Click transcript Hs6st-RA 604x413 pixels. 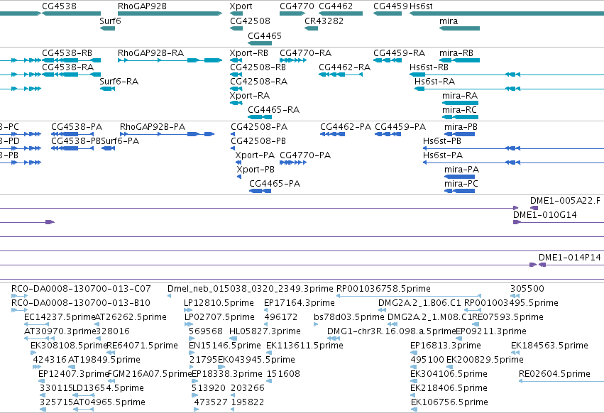click(434, 82)
